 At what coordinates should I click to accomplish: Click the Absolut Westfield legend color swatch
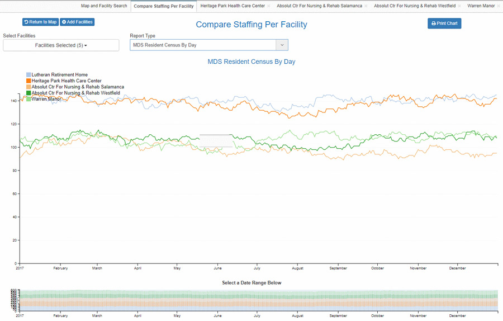click(29, 93)
